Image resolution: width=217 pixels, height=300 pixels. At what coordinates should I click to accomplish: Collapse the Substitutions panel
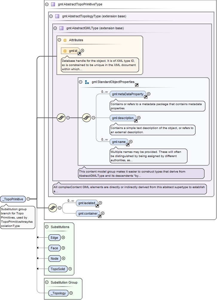(x=47, y=227)
